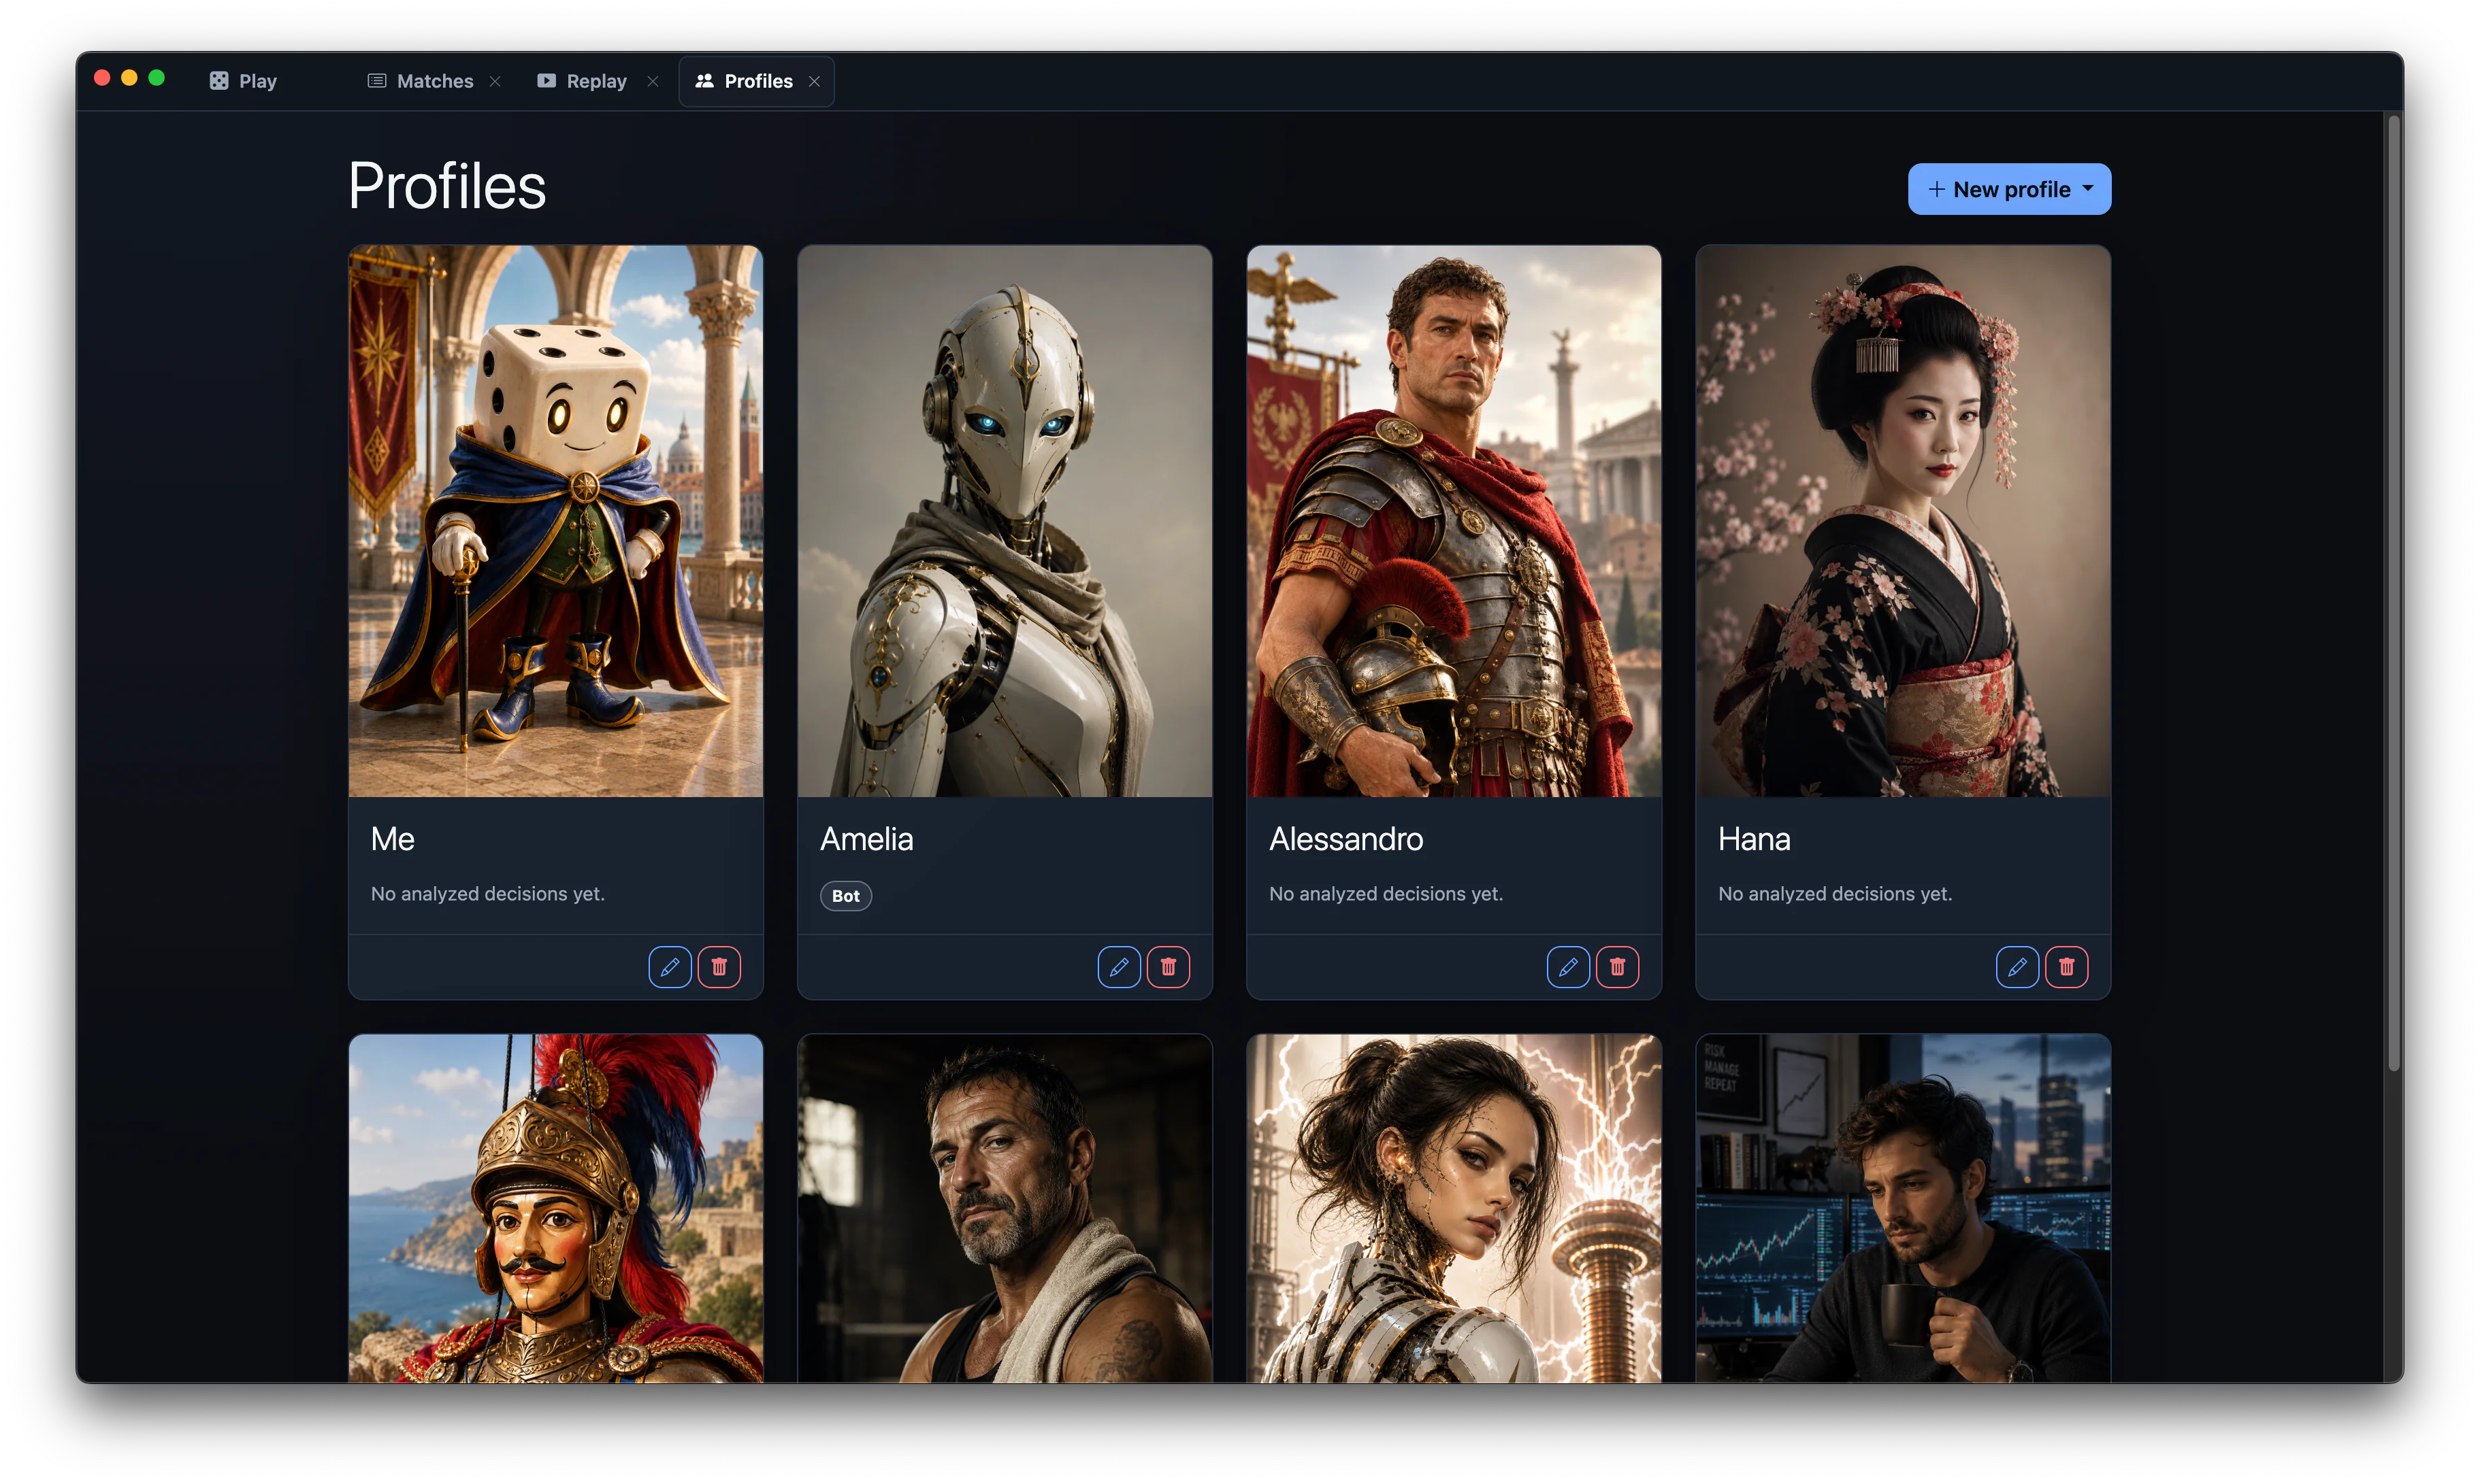This screenshot has width=2480, height=1484.
Task: Edit the Hana profile
Action: pos(2017,967)
